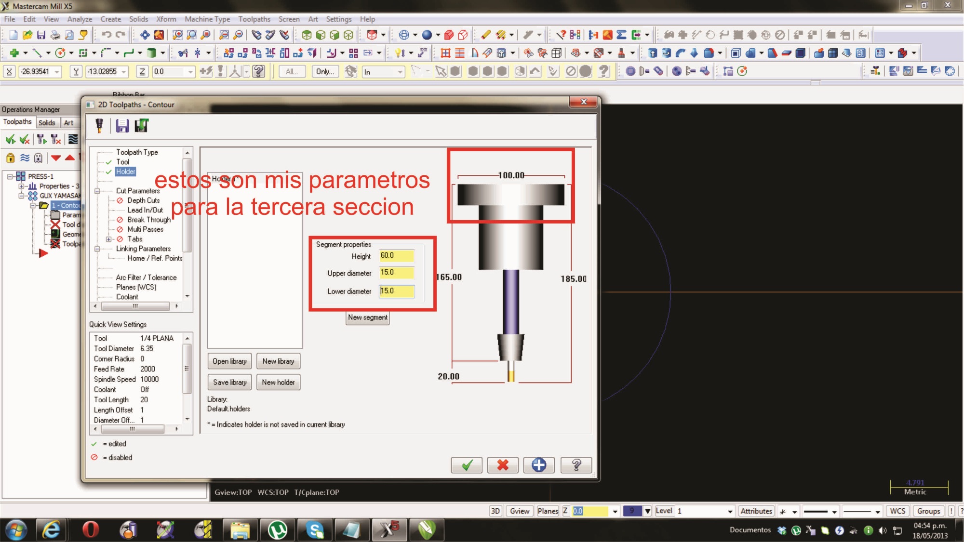Image resolution: width=964 pixels, height=542 pixels.
Task: Click the Redo arrow icon
Action: point(120,35)
